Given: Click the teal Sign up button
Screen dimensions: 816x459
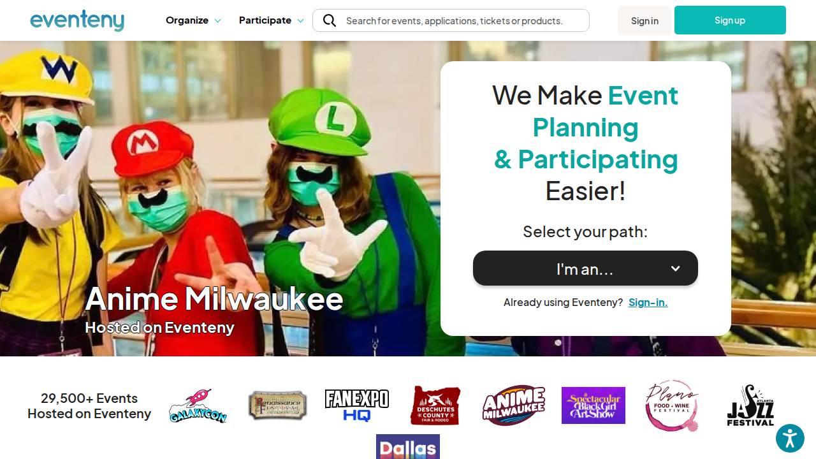Looking at the screenshot, I should pos(730,20).
